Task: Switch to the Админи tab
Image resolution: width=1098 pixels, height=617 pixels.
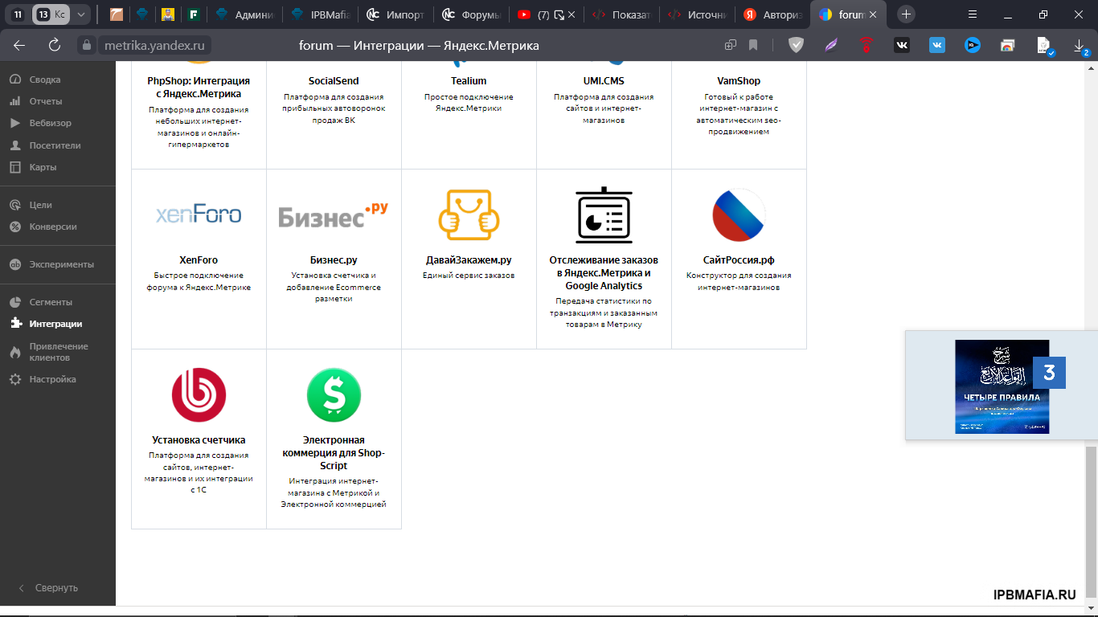Action: pos(244,14)
